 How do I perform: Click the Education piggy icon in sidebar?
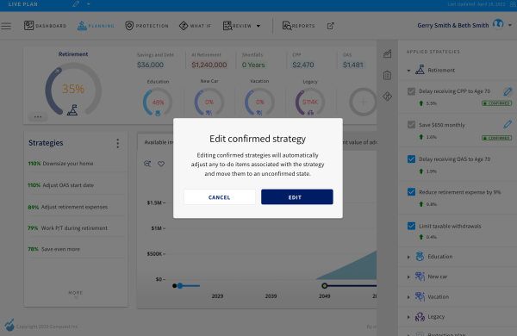[420, 256]
